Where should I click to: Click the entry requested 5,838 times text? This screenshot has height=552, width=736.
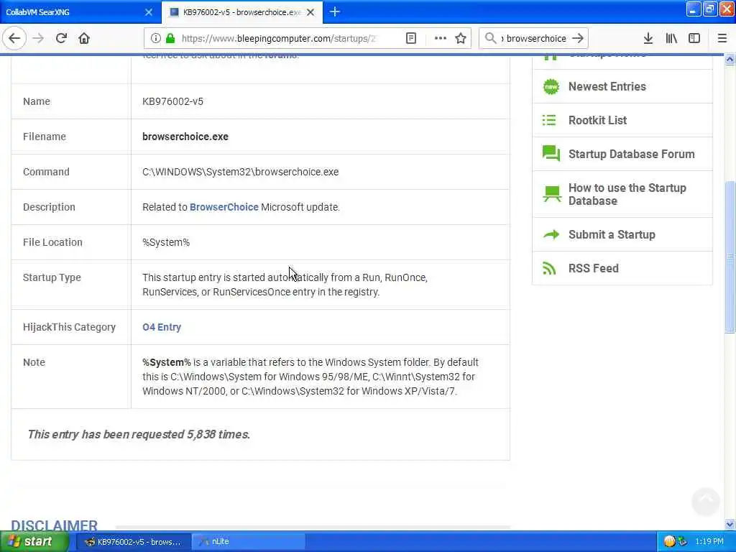pyautogui.click(x=139, y=434)
